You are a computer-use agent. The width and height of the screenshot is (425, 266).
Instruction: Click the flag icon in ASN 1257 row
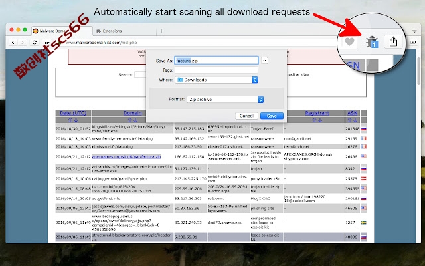pyautogui.click(x=363, y=223)
